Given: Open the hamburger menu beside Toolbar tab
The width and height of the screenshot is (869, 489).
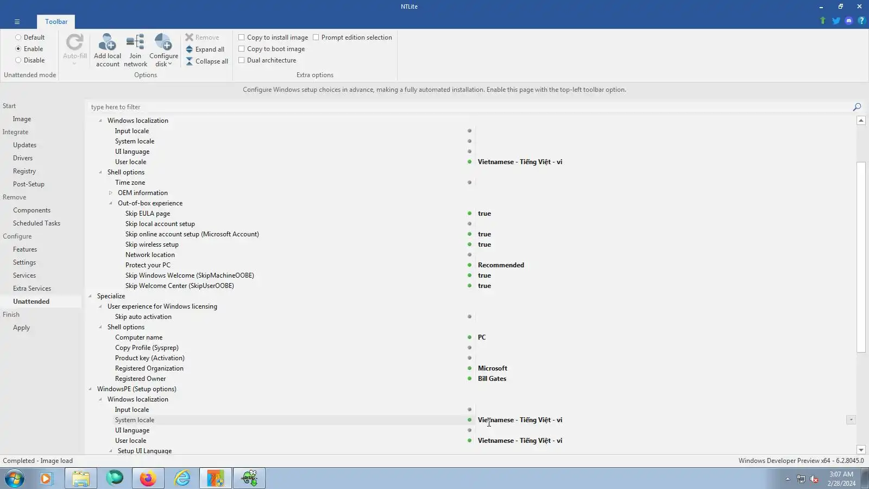Looking at the screenshot, I should pos(17,22).
